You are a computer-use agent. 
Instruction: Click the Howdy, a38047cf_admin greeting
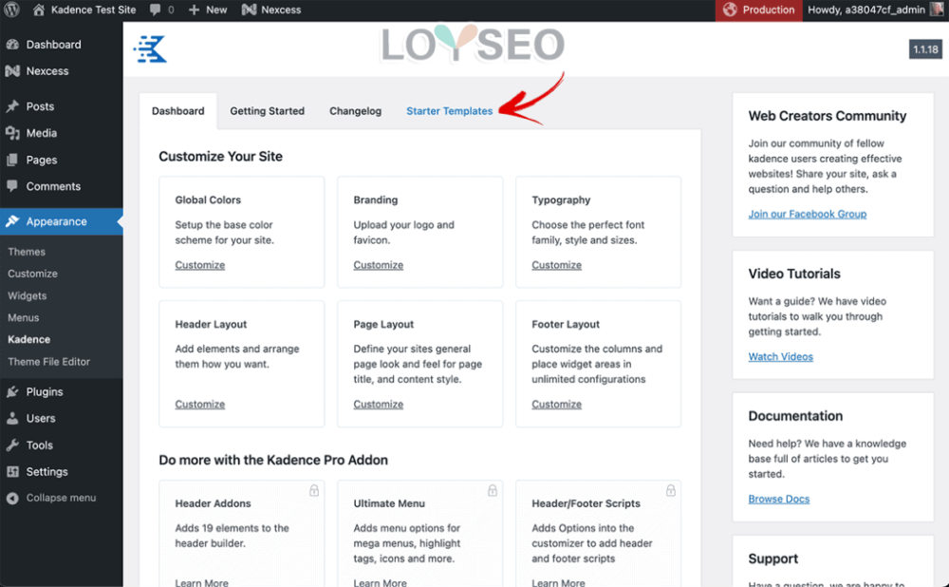(x=866, y=9)
